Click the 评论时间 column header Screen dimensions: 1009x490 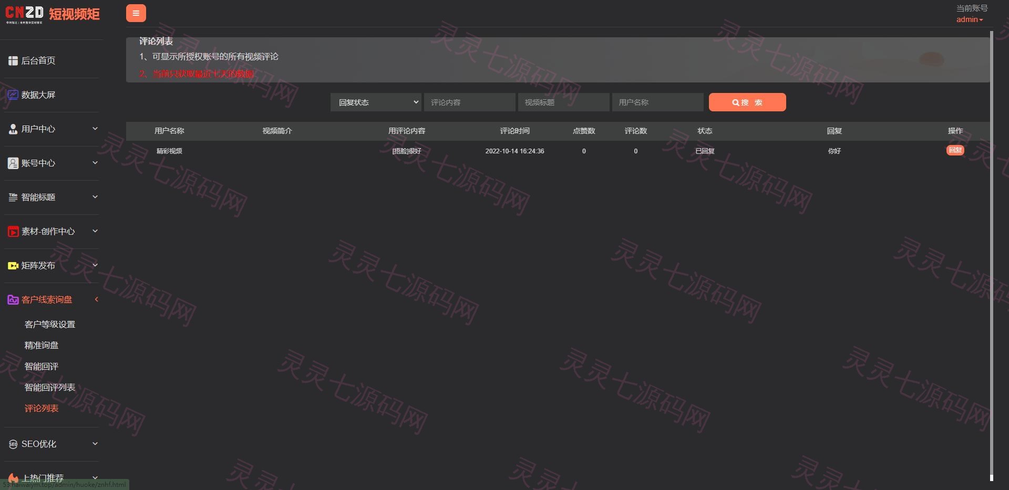(x=514, y=131)
